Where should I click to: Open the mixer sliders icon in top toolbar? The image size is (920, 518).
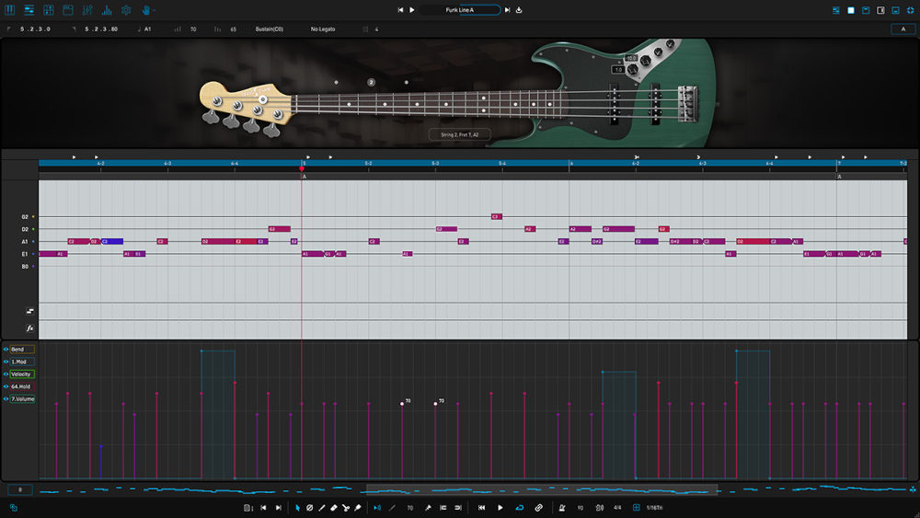pos(87,10)
